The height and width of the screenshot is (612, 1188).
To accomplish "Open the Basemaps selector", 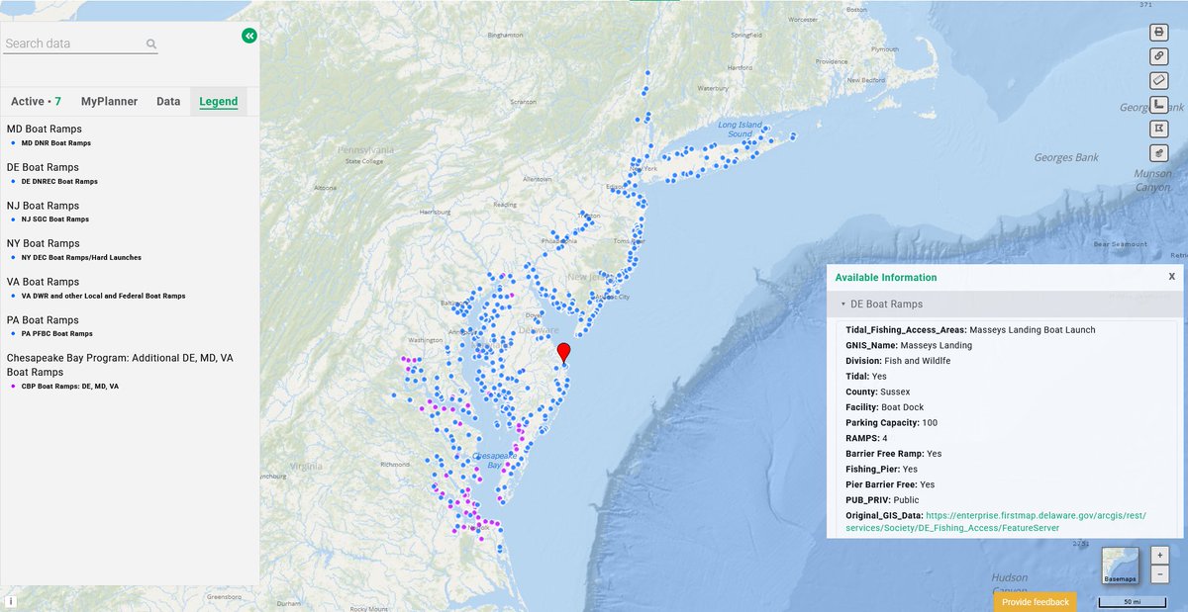I will 1122,566.
